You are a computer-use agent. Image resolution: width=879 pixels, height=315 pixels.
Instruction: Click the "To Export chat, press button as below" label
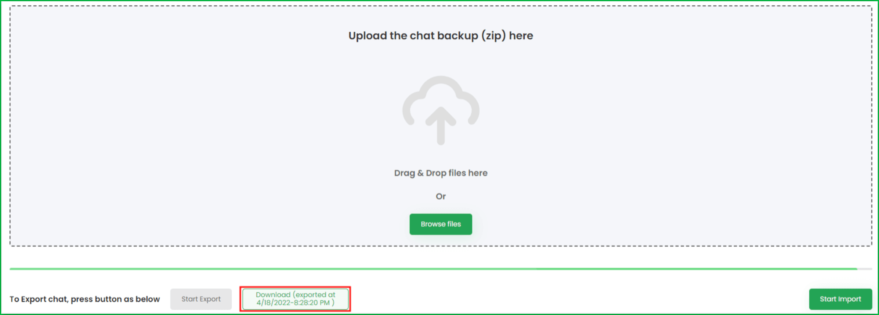click(85, 299)
